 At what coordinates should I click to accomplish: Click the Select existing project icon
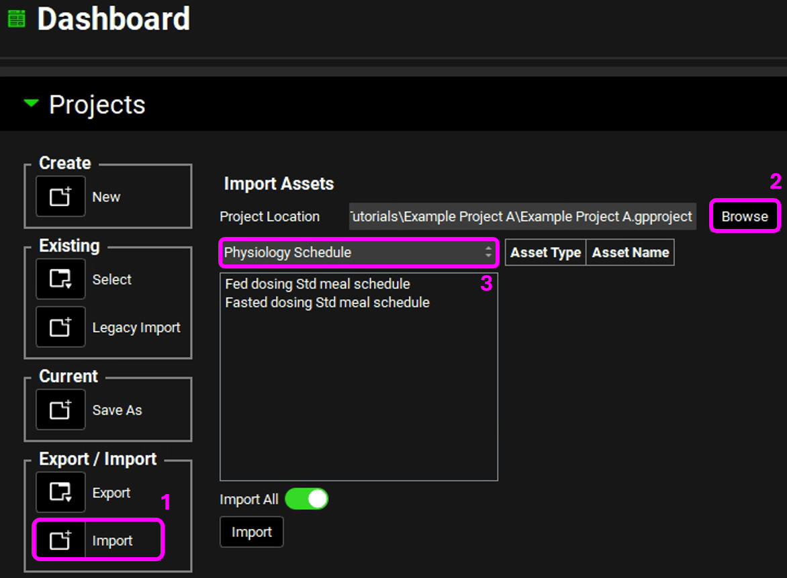pos(60,279)
